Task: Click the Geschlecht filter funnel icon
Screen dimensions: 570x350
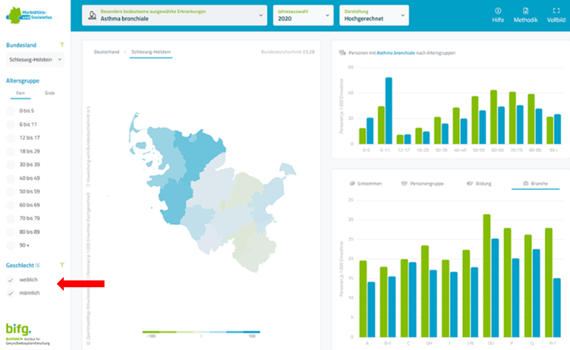Action: click(x=62, y=265)
